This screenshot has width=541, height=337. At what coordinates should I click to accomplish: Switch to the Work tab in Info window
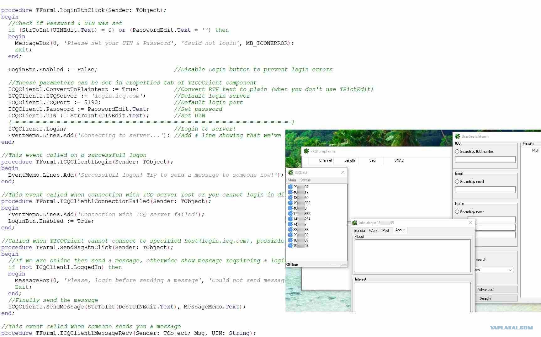pyautogui.click(x=373, y=230)
